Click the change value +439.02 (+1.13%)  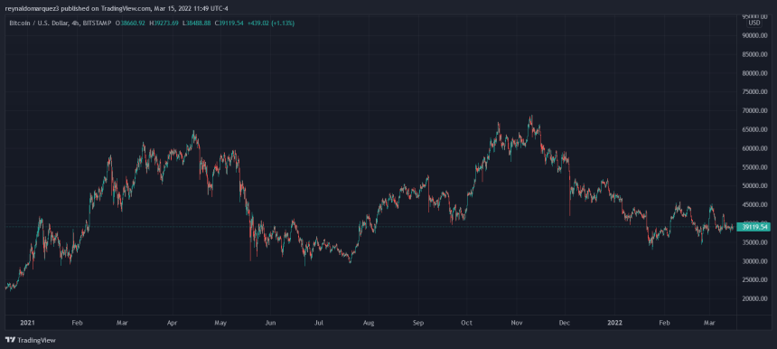[x=270, y=23]
